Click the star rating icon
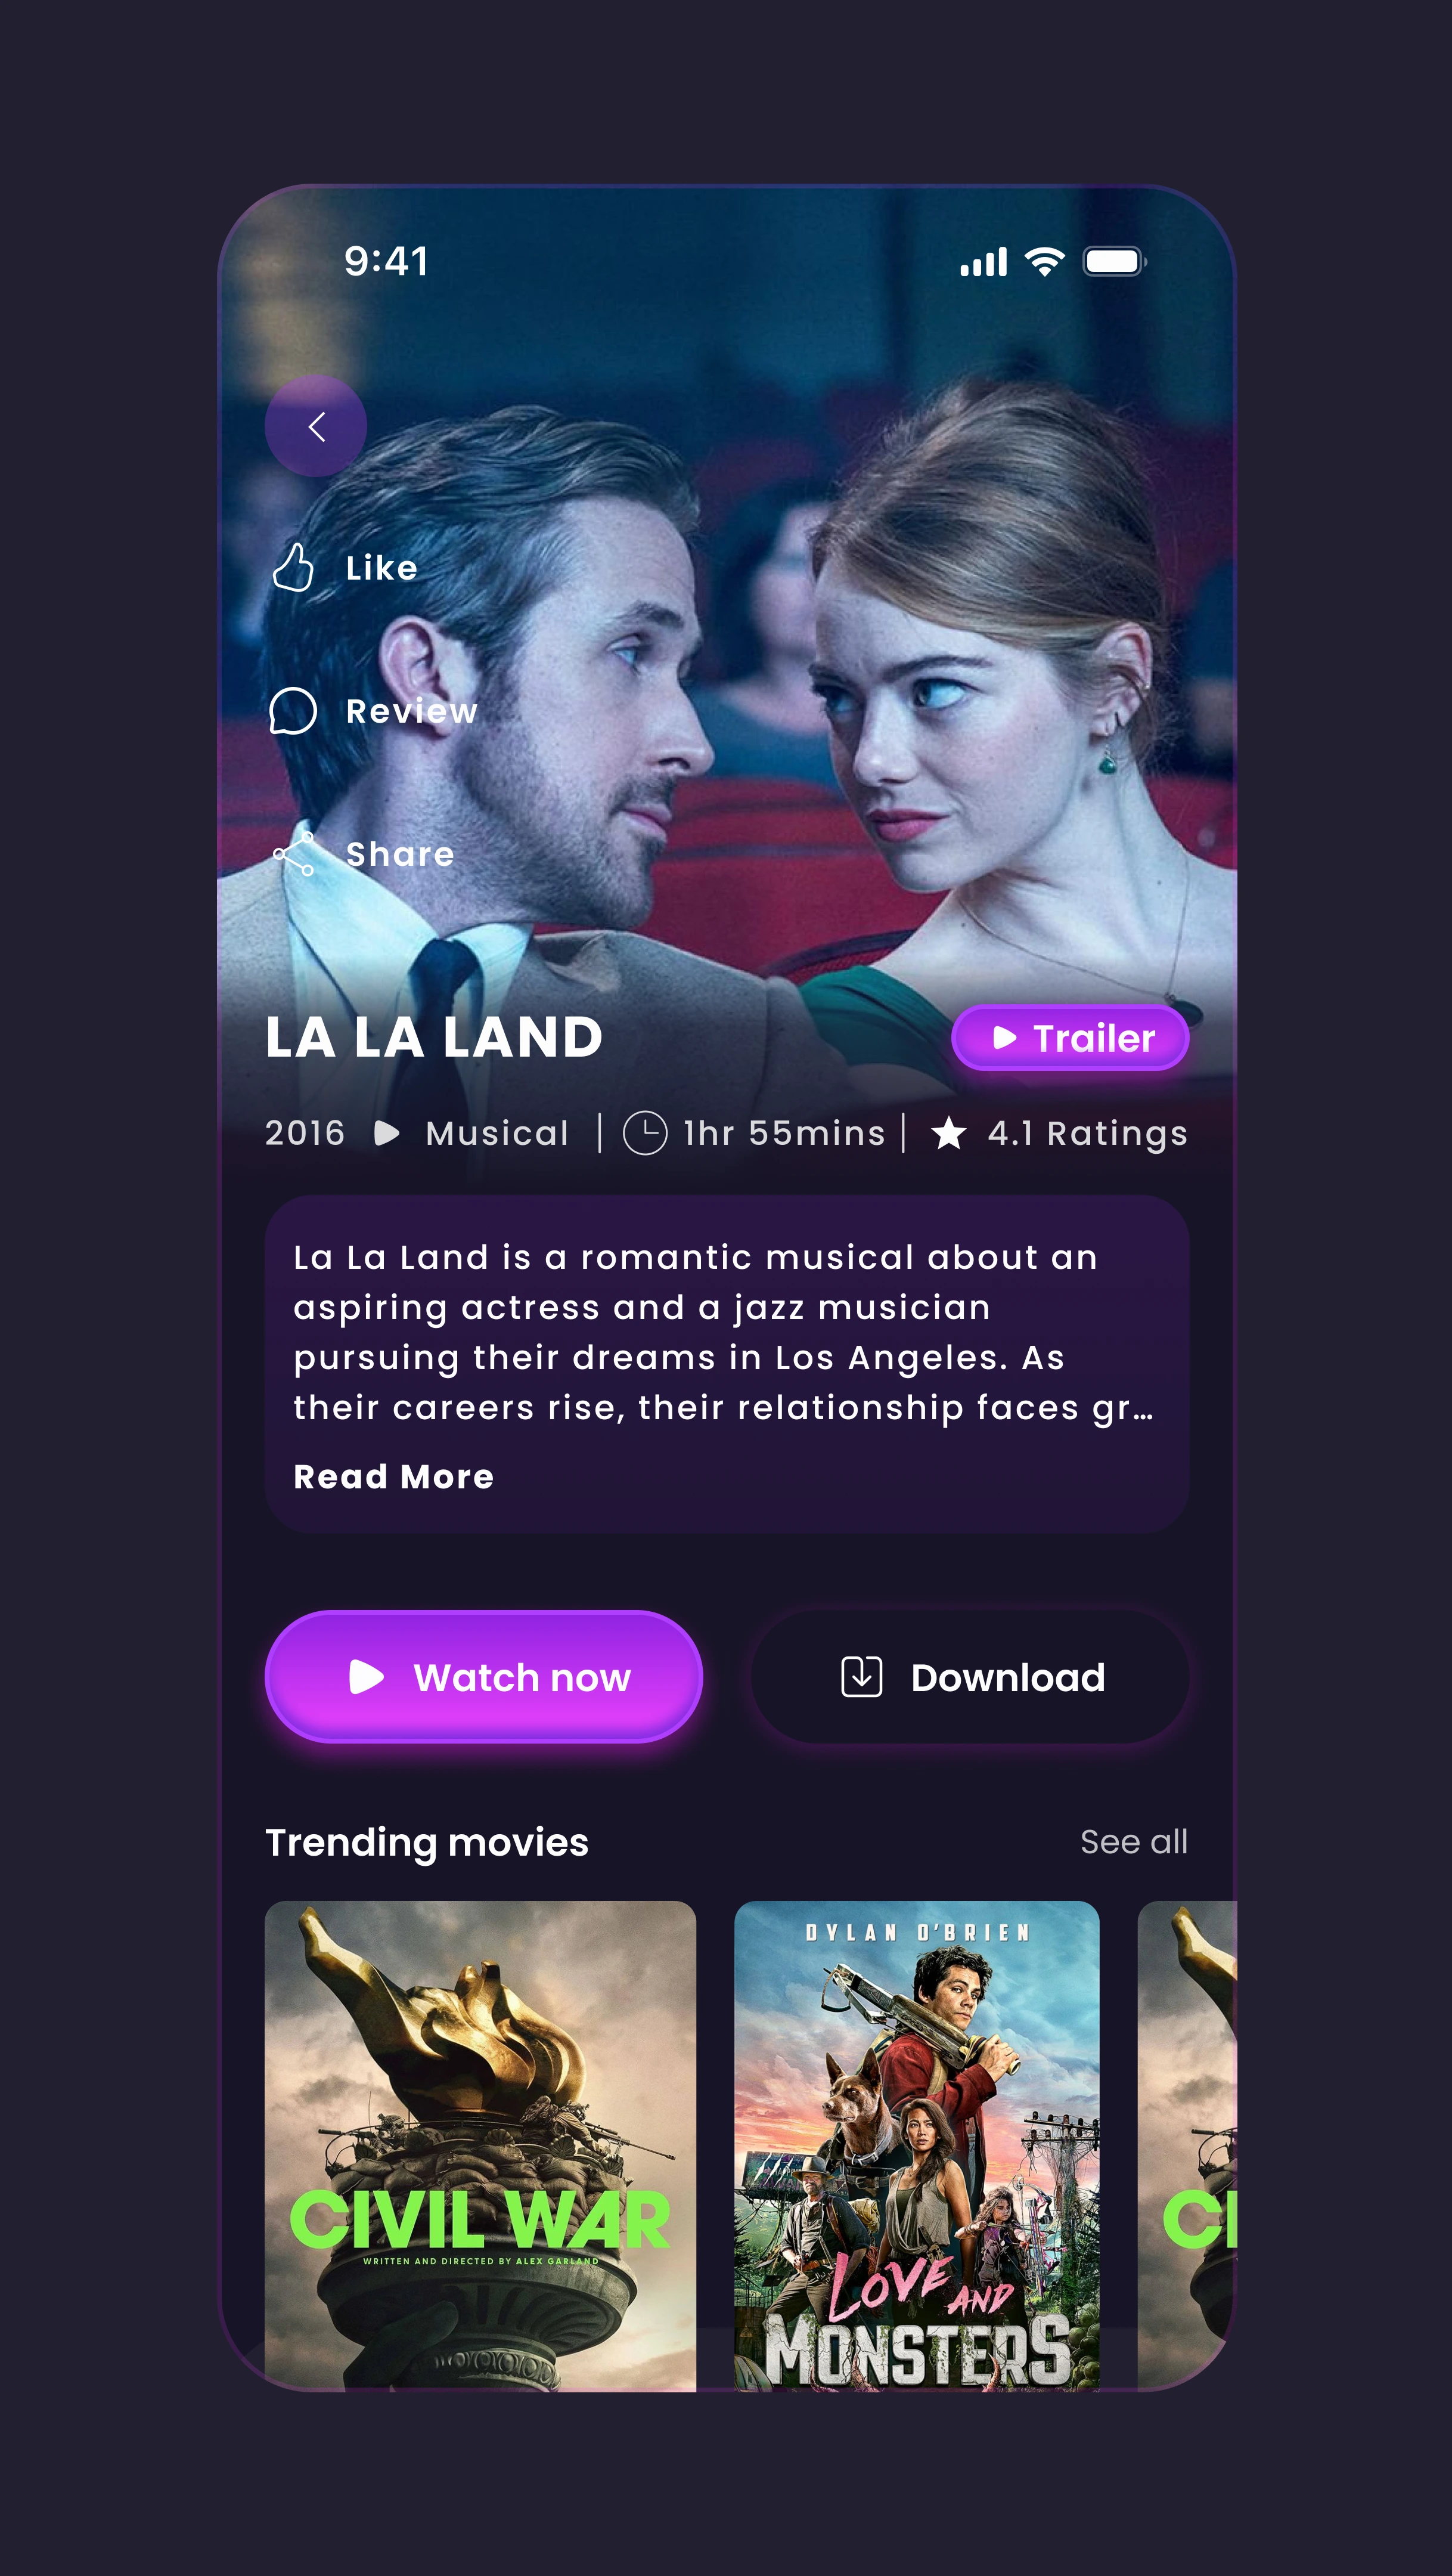Viewport: 1452px width, 2576px height. pos(948,1133)
